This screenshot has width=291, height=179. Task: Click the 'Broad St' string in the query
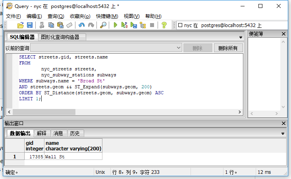tap(91, 81)
